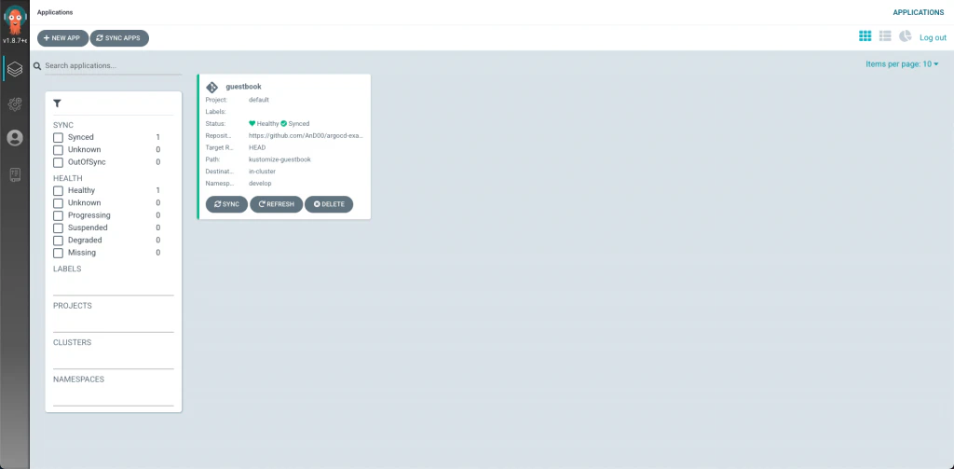The image size is (954, 469).
Task: Check the Degraded health filter
Action: [x=59, y=241]
